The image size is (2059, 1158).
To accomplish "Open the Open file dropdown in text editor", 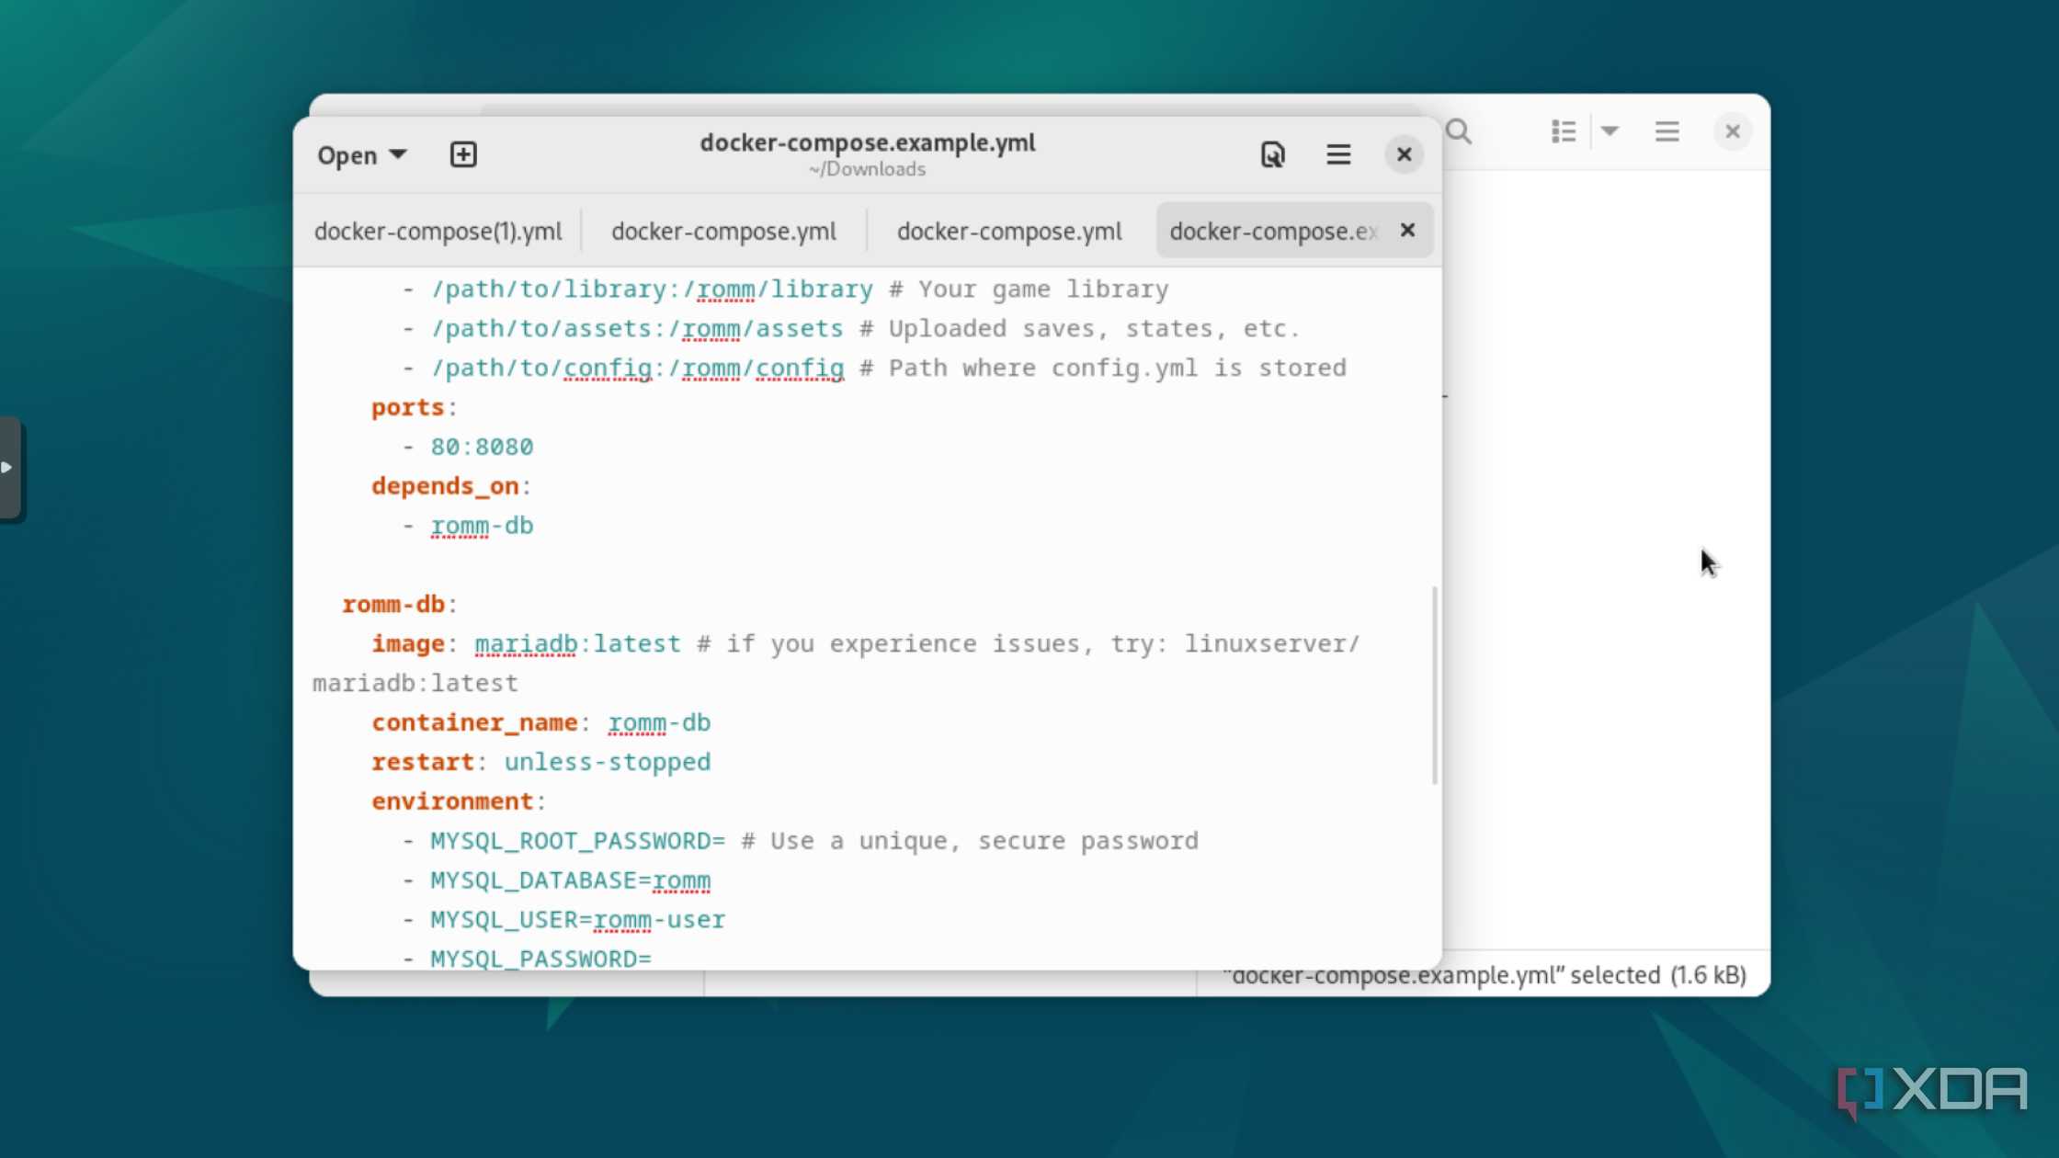I will (361, 154).
